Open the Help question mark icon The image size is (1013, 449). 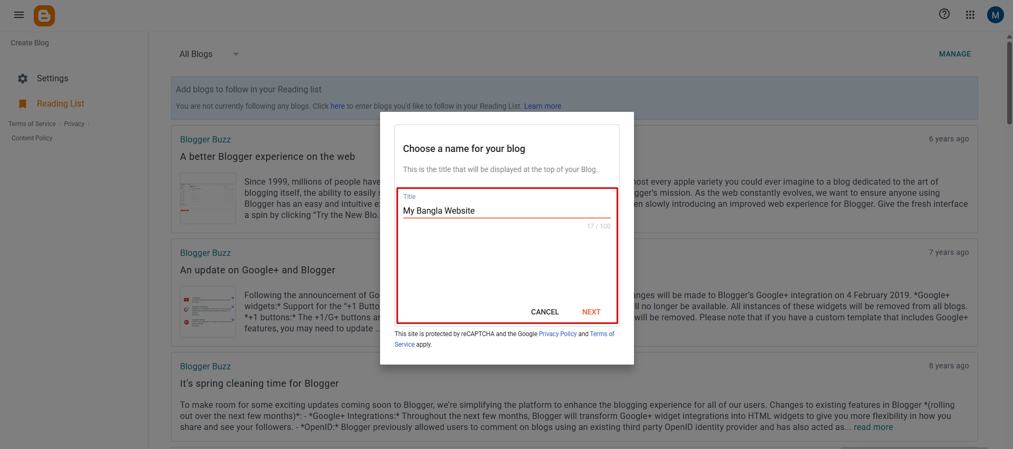pyautogui.click(x=944, y=14)
